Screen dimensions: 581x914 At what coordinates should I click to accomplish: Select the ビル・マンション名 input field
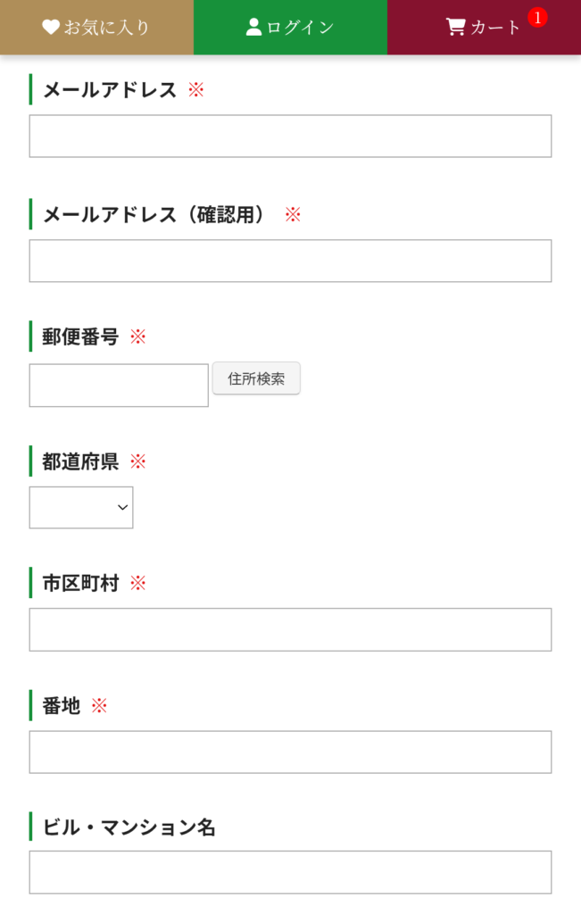point(290,872)
